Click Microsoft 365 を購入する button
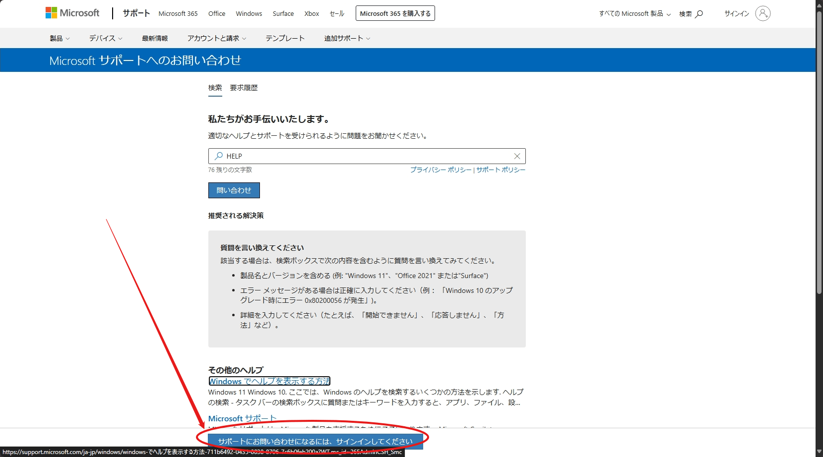Image resolution: width=823 pixels, height=457 pixels. pos(395,13)
